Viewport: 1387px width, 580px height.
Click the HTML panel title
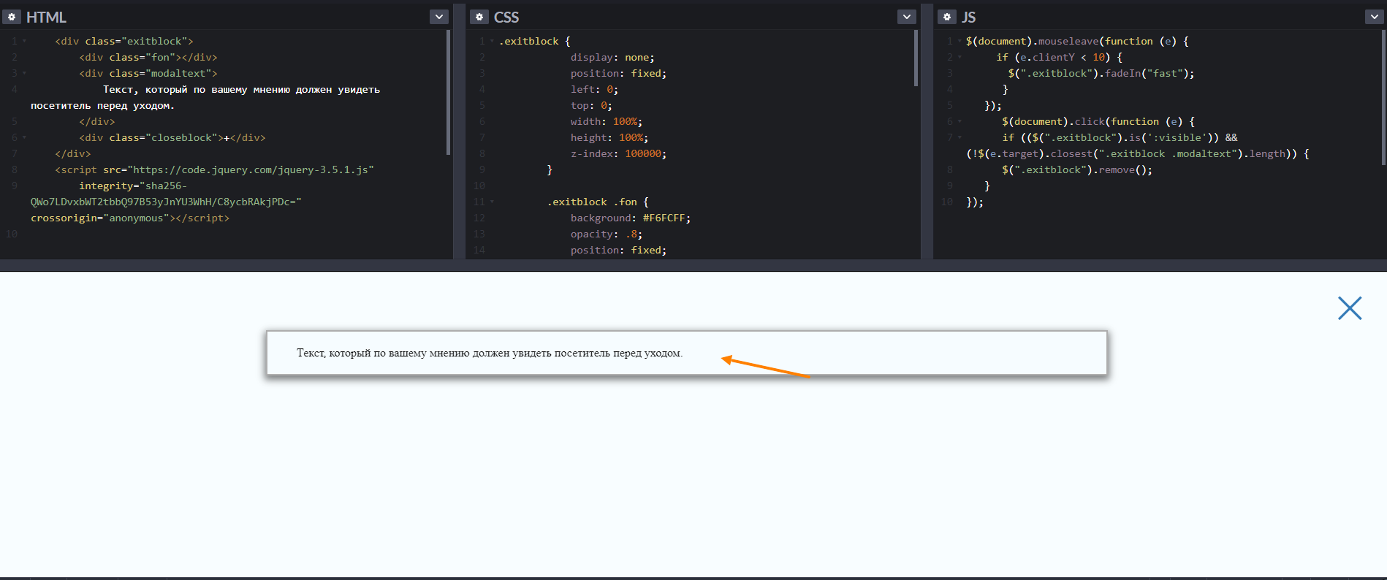coord(46,17)
